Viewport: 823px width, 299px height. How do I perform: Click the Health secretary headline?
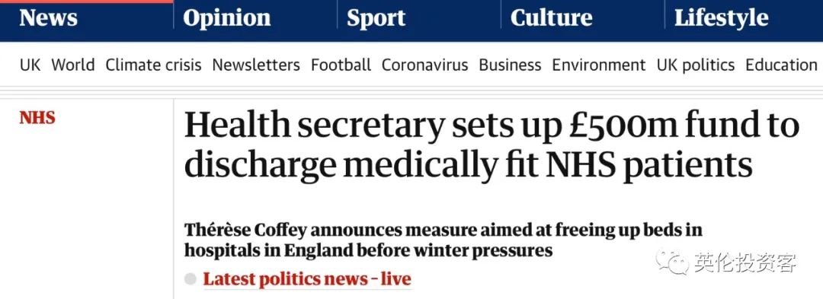click(492, 145)
